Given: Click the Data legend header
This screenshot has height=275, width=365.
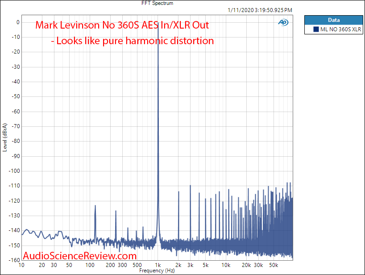Looking at the screenshot, I should pos(334,20).
